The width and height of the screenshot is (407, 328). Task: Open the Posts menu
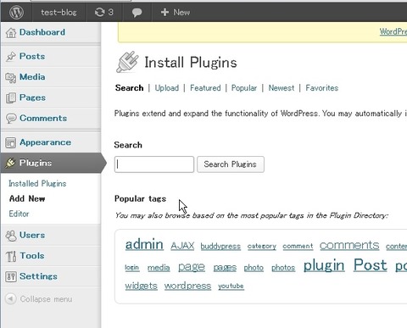(x=32, y=56)
